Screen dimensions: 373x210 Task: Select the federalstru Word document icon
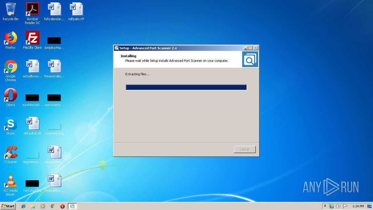tap(54, 183)
